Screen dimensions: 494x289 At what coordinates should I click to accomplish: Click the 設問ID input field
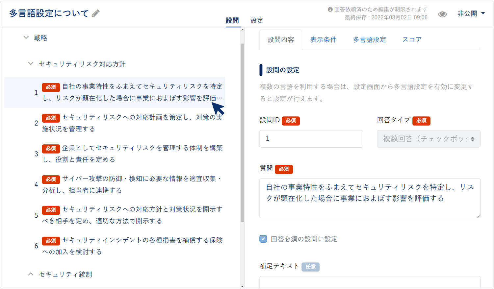pos(311,139)
